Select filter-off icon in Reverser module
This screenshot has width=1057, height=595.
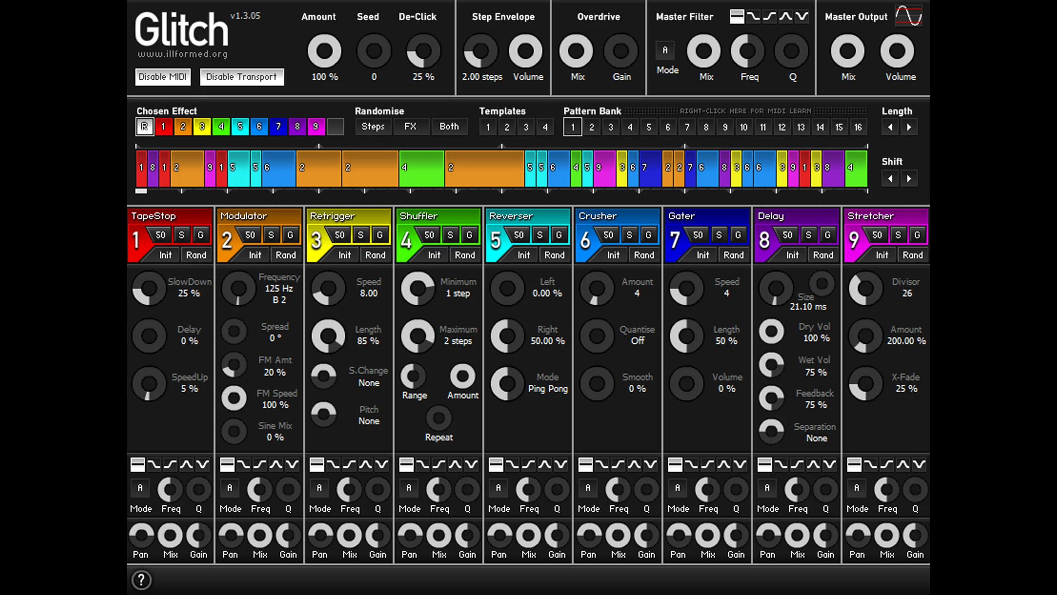[x=496, y=464]
